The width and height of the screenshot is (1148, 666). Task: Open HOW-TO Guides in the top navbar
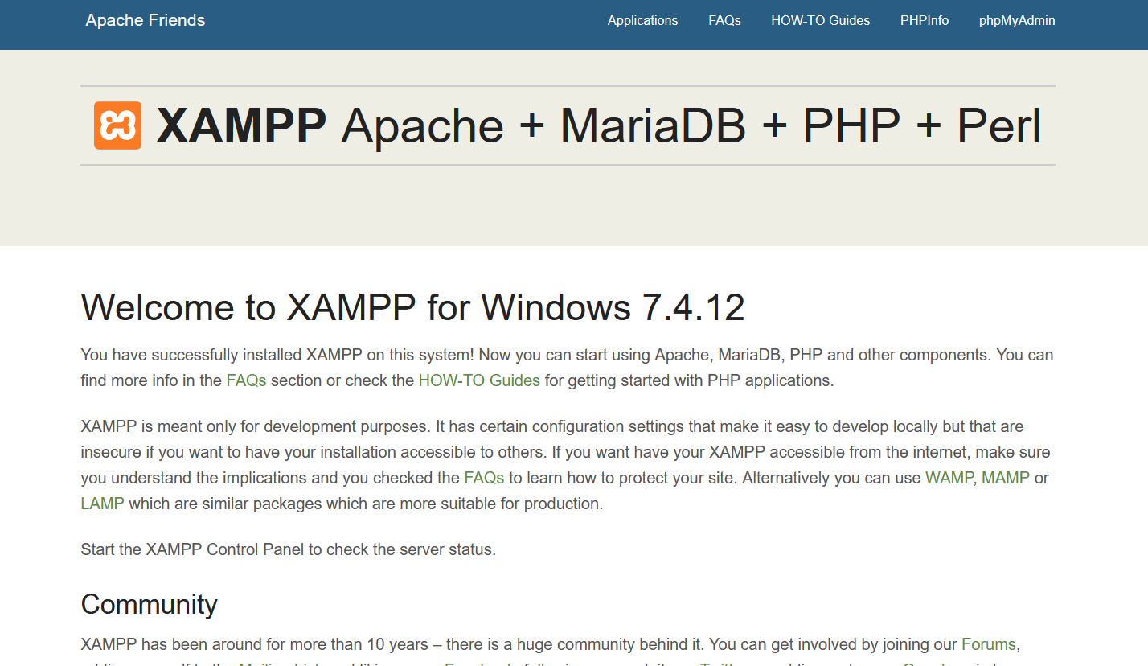click(820, 21)
